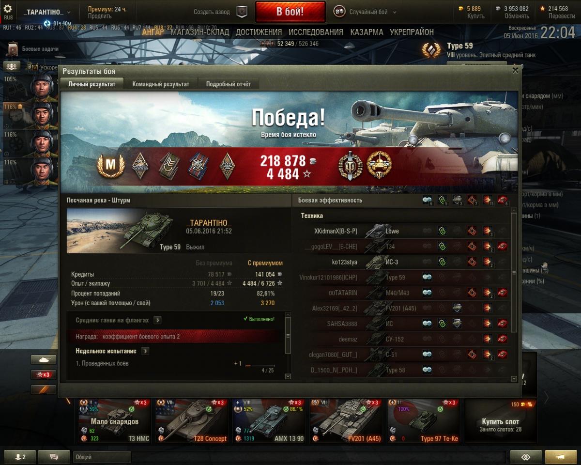Select the AMX 13 90 tank in carousel
Image resolution: width=581 pixels, height=465 pixels.
pos(268,421)
